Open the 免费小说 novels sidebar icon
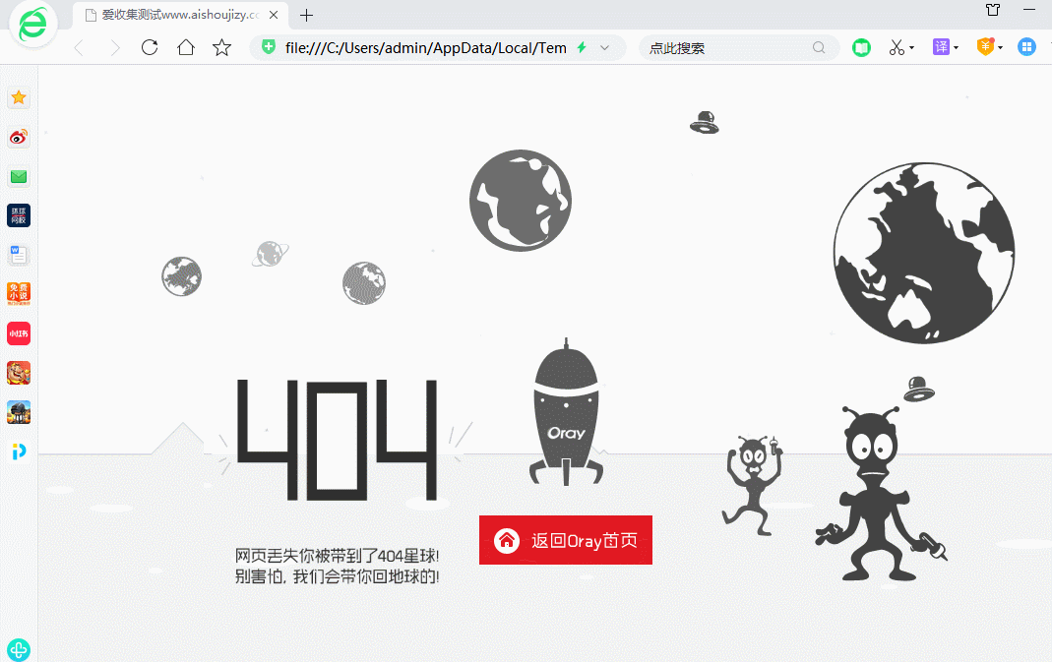Viewport: 1052px width, 662px height. (19, 293)
